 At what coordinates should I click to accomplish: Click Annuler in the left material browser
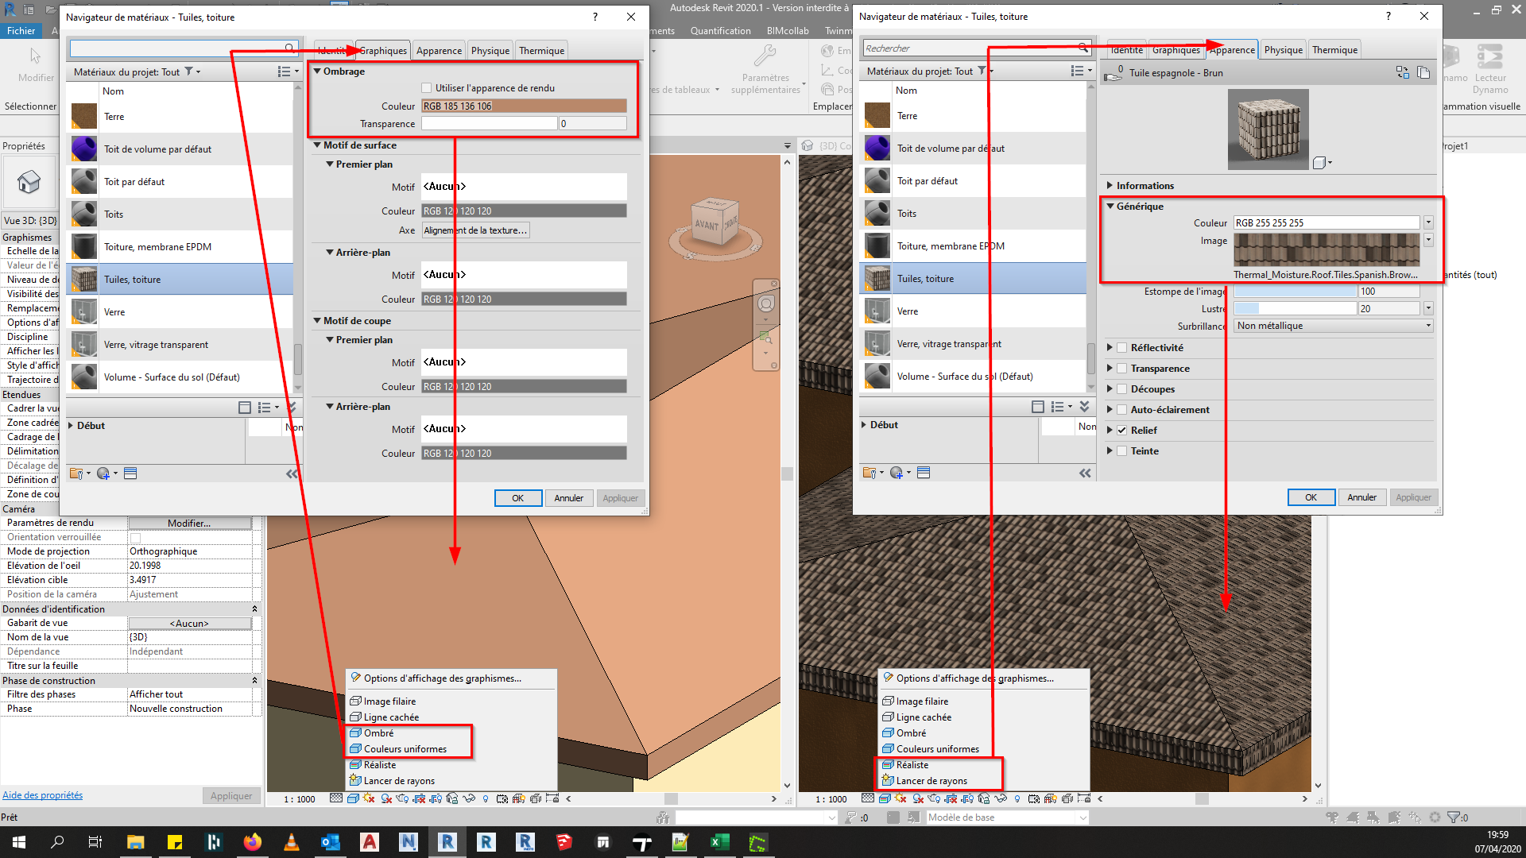[568, 498]
